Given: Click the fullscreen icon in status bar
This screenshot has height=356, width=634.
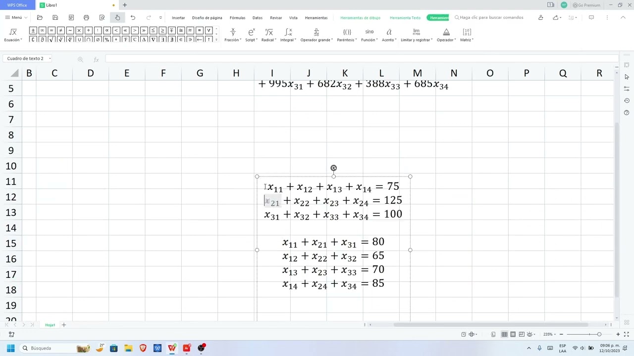Looking at the screenshot, I should pyautogui.click(x=626, y=334).
